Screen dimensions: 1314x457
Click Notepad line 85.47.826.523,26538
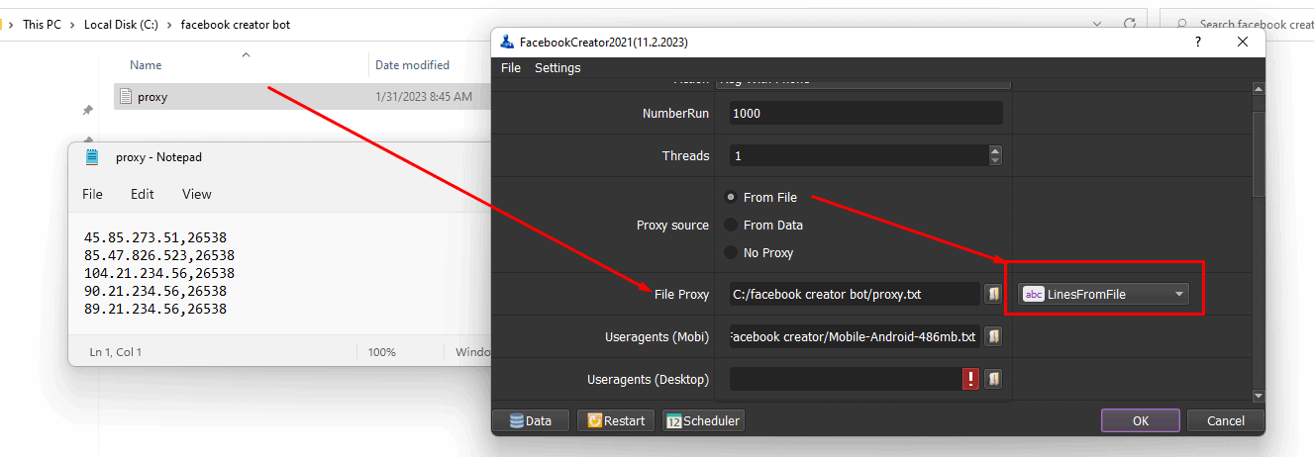point(159,255)
